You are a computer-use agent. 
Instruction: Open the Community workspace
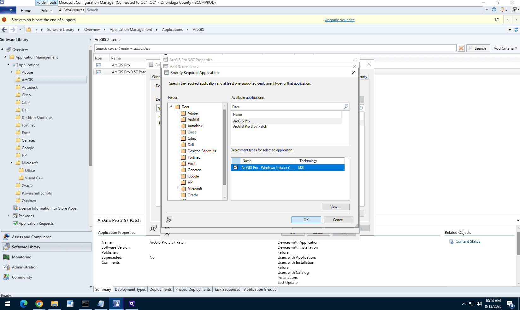point(46,277)
